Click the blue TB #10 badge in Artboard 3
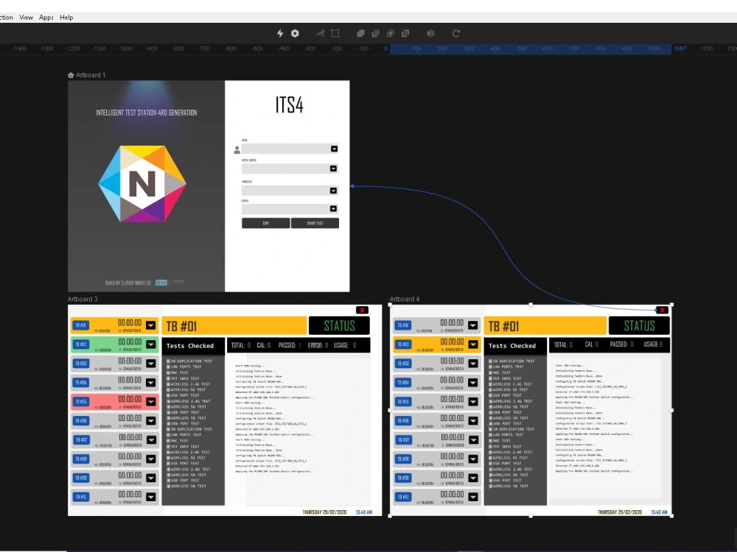737x552 pixels. point(81,497)
